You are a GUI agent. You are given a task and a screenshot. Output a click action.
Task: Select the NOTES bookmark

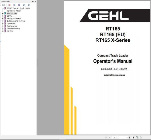pos(10,31)
